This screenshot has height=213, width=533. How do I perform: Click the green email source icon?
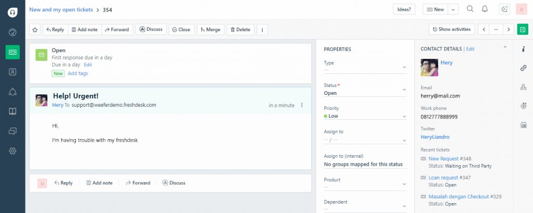pos(42,55)
